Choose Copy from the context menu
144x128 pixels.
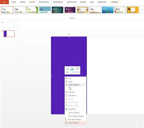click(x=76, y=82)
